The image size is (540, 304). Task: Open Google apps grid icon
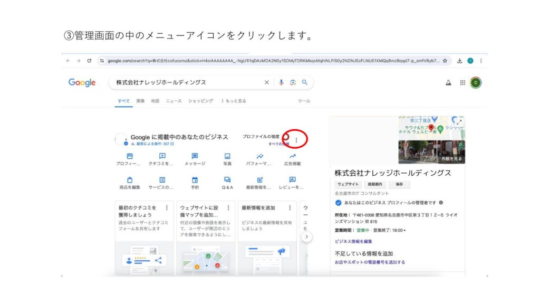(x=462, y=83)
